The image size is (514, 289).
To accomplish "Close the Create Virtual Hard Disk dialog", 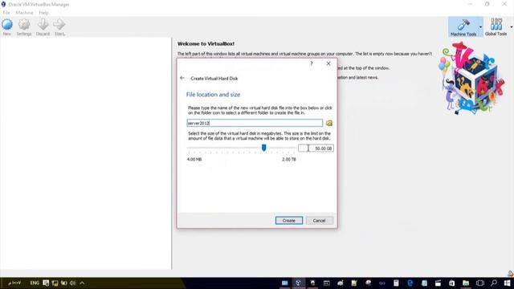I will (328, 63).
